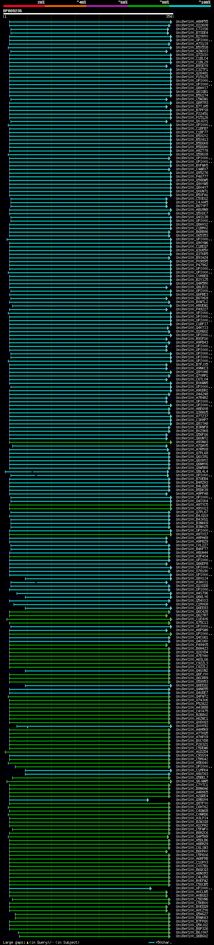Select hit label UniRef100_B4IKU1
Image resolution: width=214 pixels, height=945 pixels.
(x=192, y=519)
